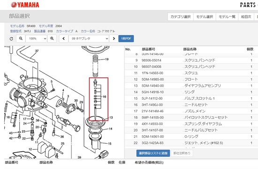Click callout number 4 in diagram

[x=63, y=90]
